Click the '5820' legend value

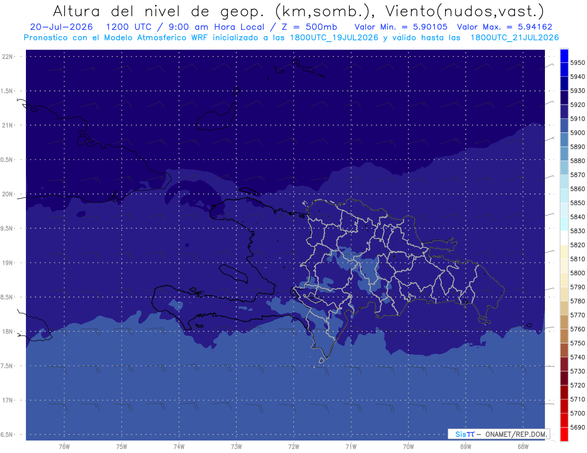578,245
